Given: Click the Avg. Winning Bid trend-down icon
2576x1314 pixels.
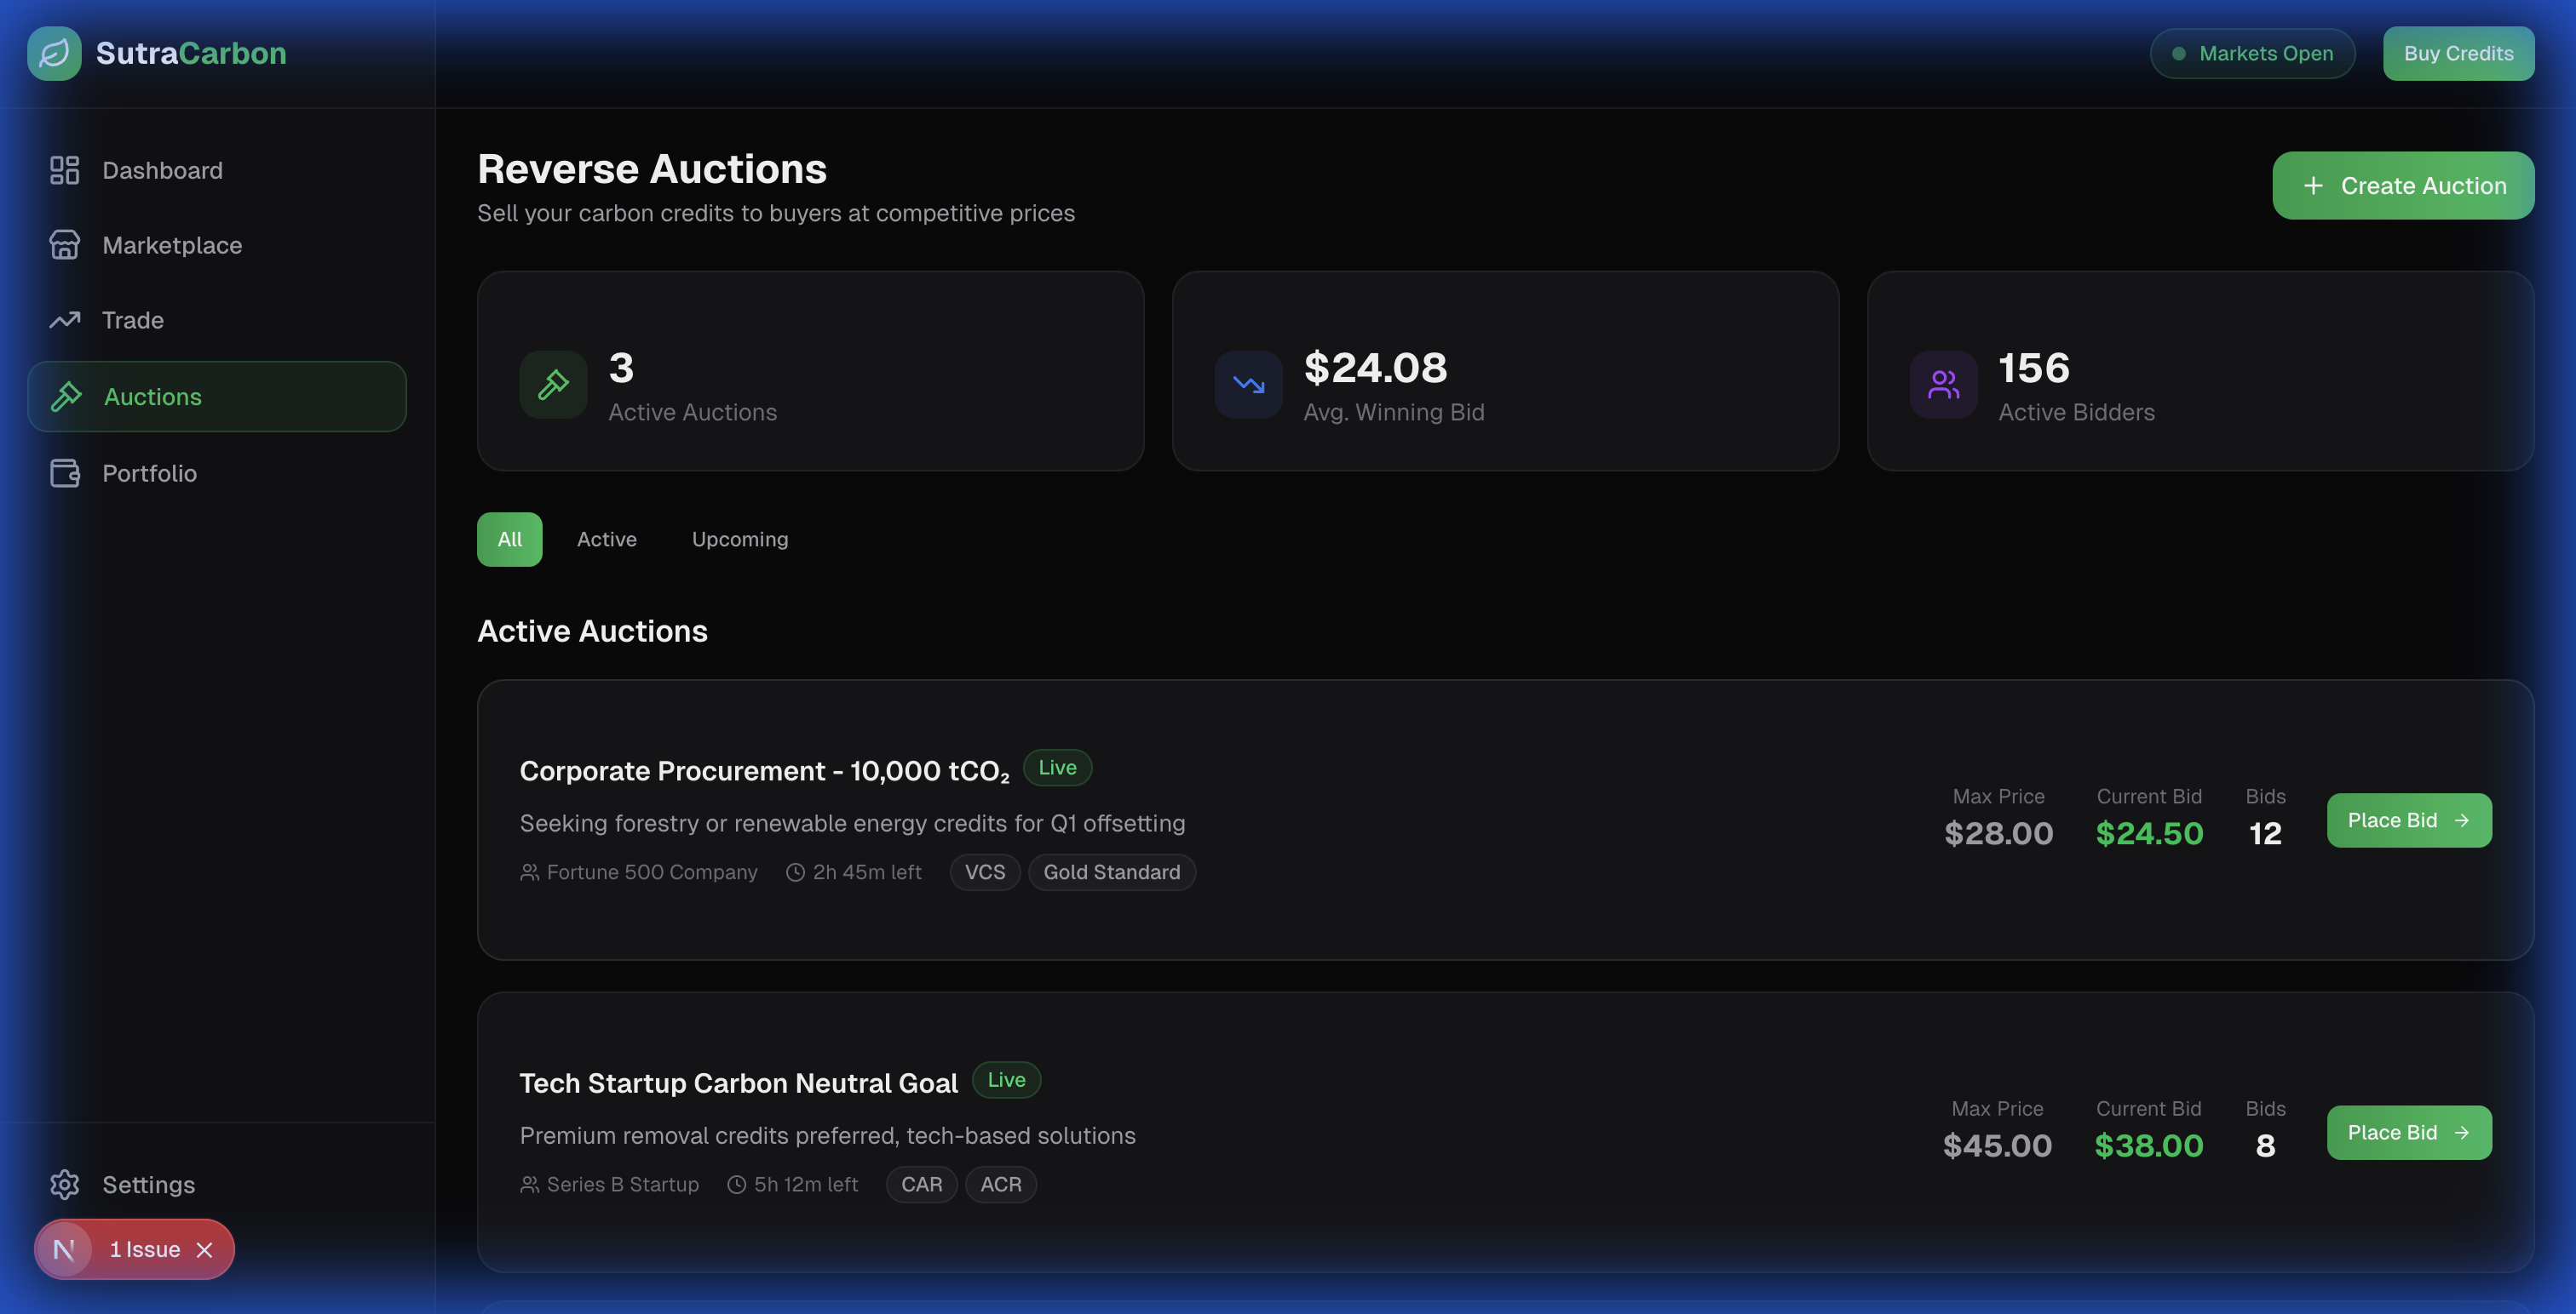Looking at the screenshot, I should click(1248, 384).
